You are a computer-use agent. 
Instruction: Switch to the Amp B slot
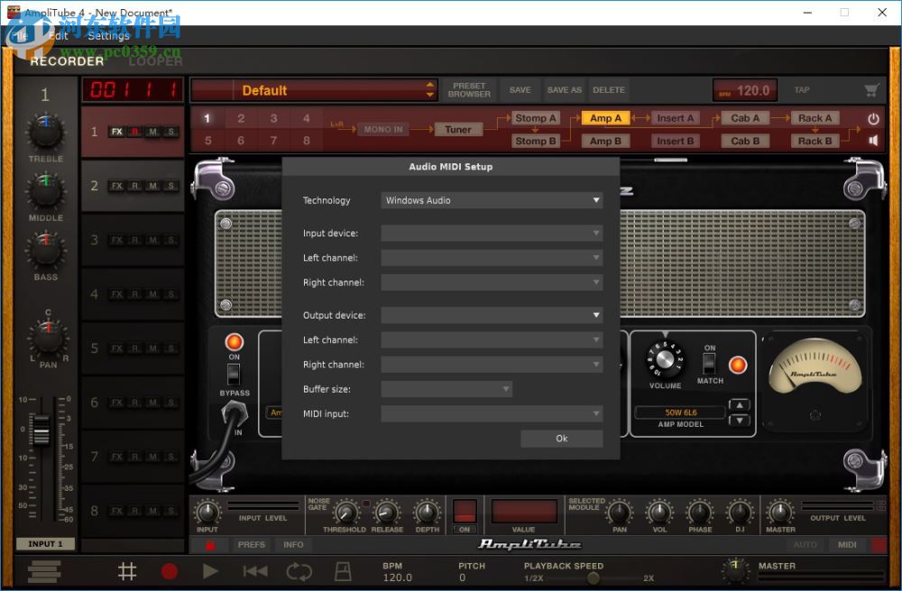(606, 141)
